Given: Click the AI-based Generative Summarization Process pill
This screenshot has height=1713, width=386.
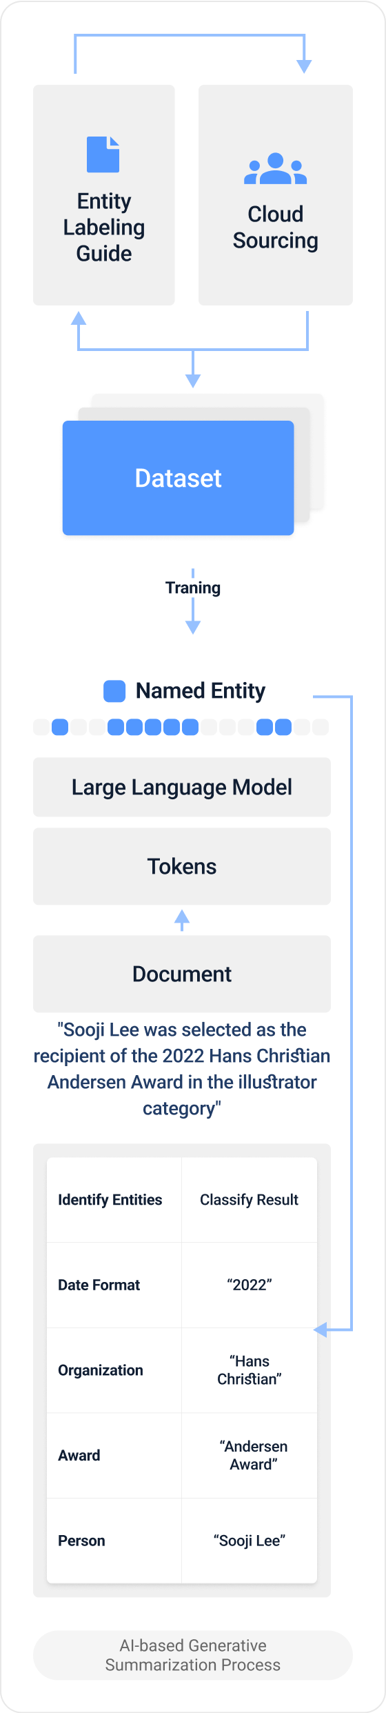Looking at the screenshot, I should (193, 1655).
